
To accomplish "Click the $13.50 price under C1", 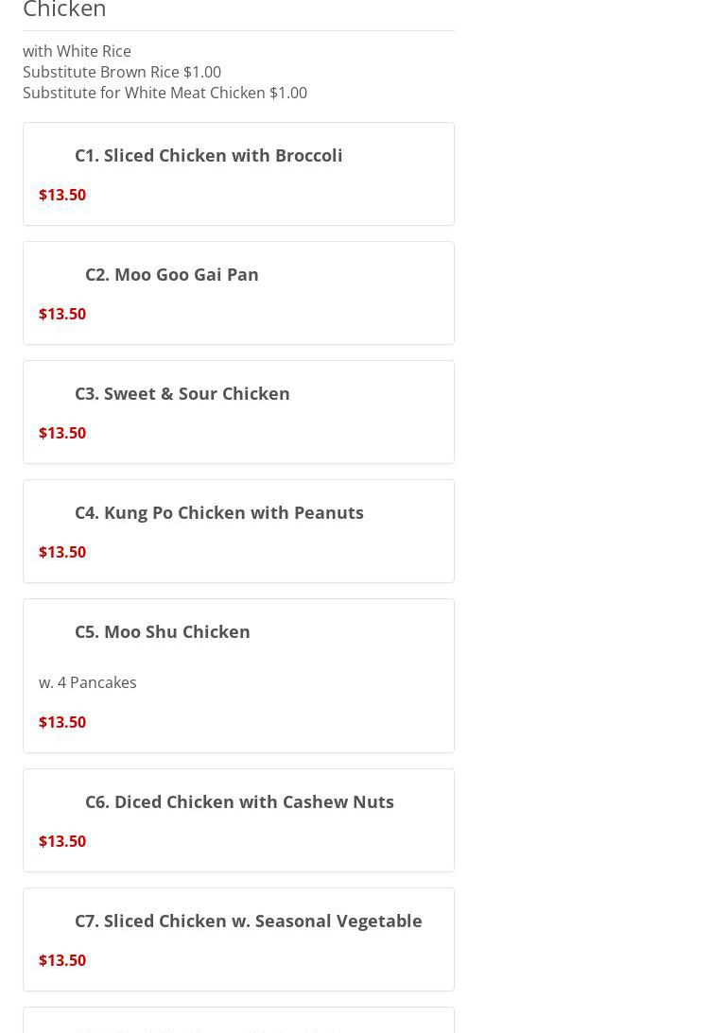I will [62, 195].
